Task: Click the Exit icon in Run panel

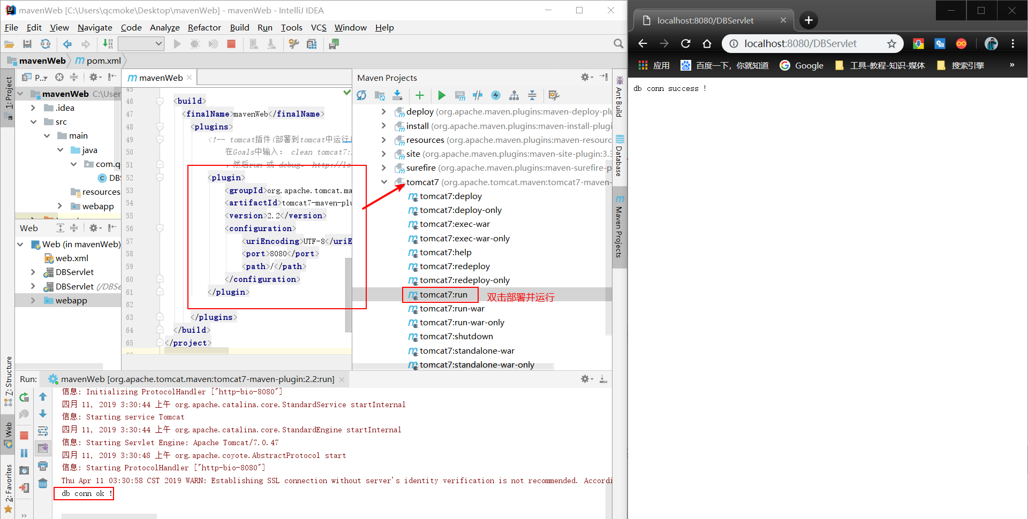Action: [x=24, y=488]
